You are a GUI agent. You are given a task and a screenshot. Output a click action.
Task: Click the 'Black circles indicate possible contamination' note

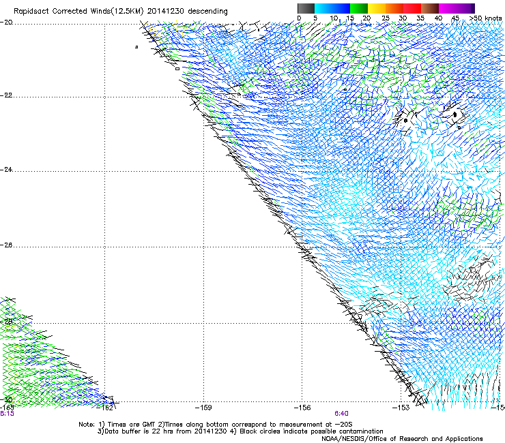(311, 431)
